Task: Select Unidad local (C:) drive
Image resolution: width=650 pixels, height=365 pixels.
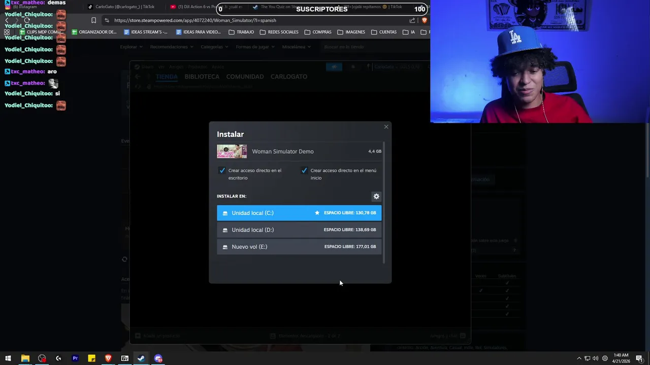Action: click(299, 213)
